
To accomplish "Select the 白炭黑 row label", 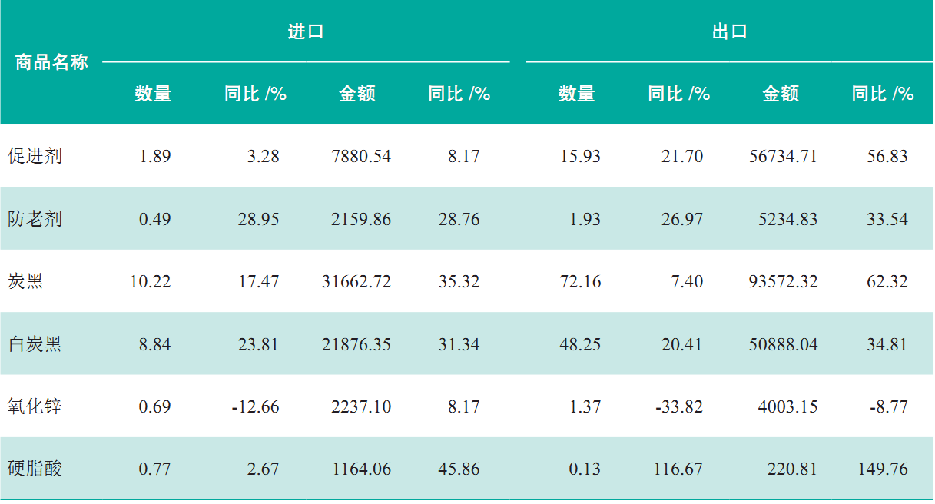I will point(35,344).
